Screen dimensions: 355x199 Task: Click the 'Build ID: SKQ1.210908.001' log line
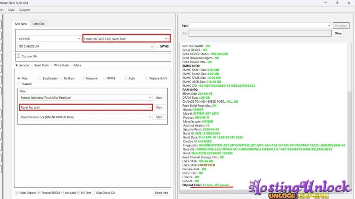[202, 133]
